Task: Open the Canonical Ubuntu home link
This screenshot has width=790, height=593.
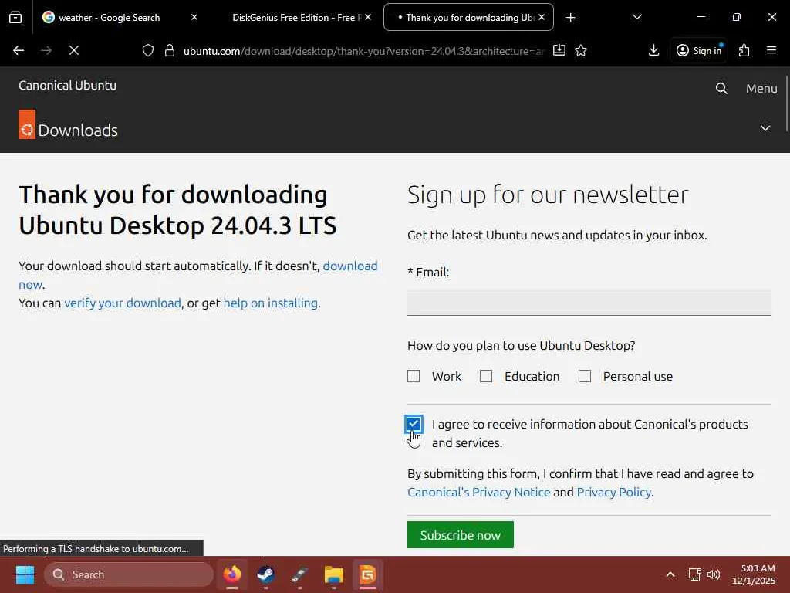Action: pos(68,85)
